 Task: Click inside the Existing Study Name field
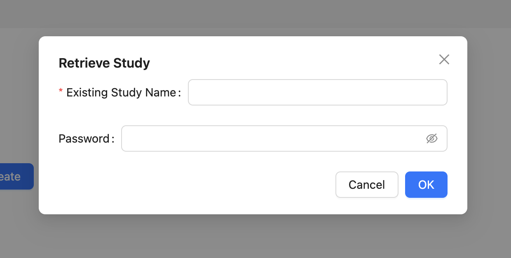click(317, 92)
